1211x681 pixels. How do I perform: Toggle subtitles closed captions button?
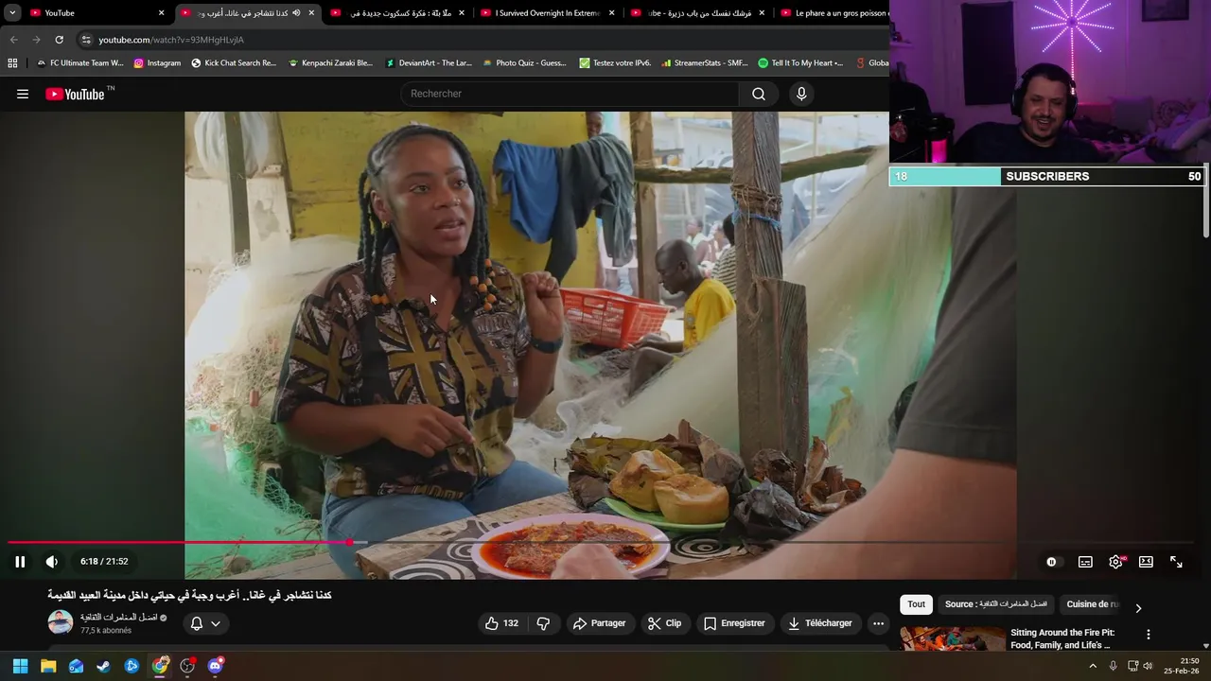click(1085, 562)
